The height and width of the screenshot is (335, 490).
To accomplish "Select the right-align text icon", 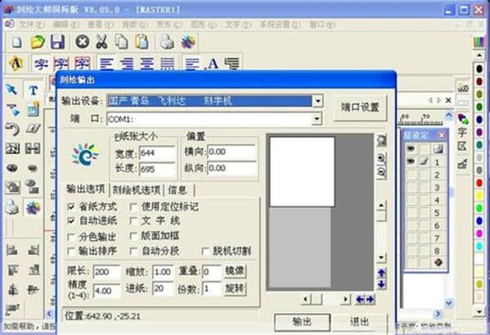I will 127,64.
